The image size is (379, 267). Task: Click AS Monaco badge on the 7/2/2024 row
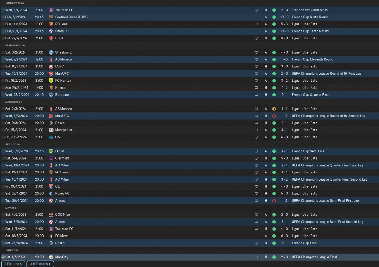[x=51, y=59]
